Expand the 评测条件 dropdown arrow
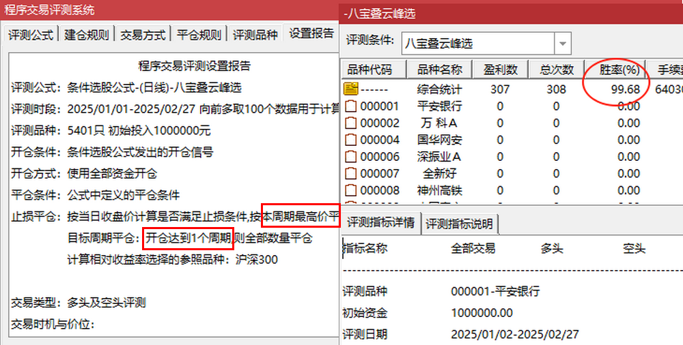The height and width of the screenshot is (345, 683). [562, 44]
